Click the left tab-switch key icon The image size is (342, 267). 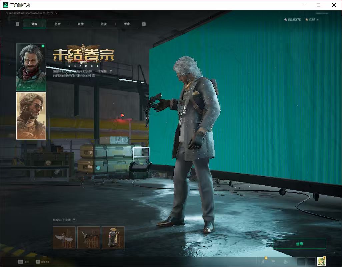tap(17, 24)
